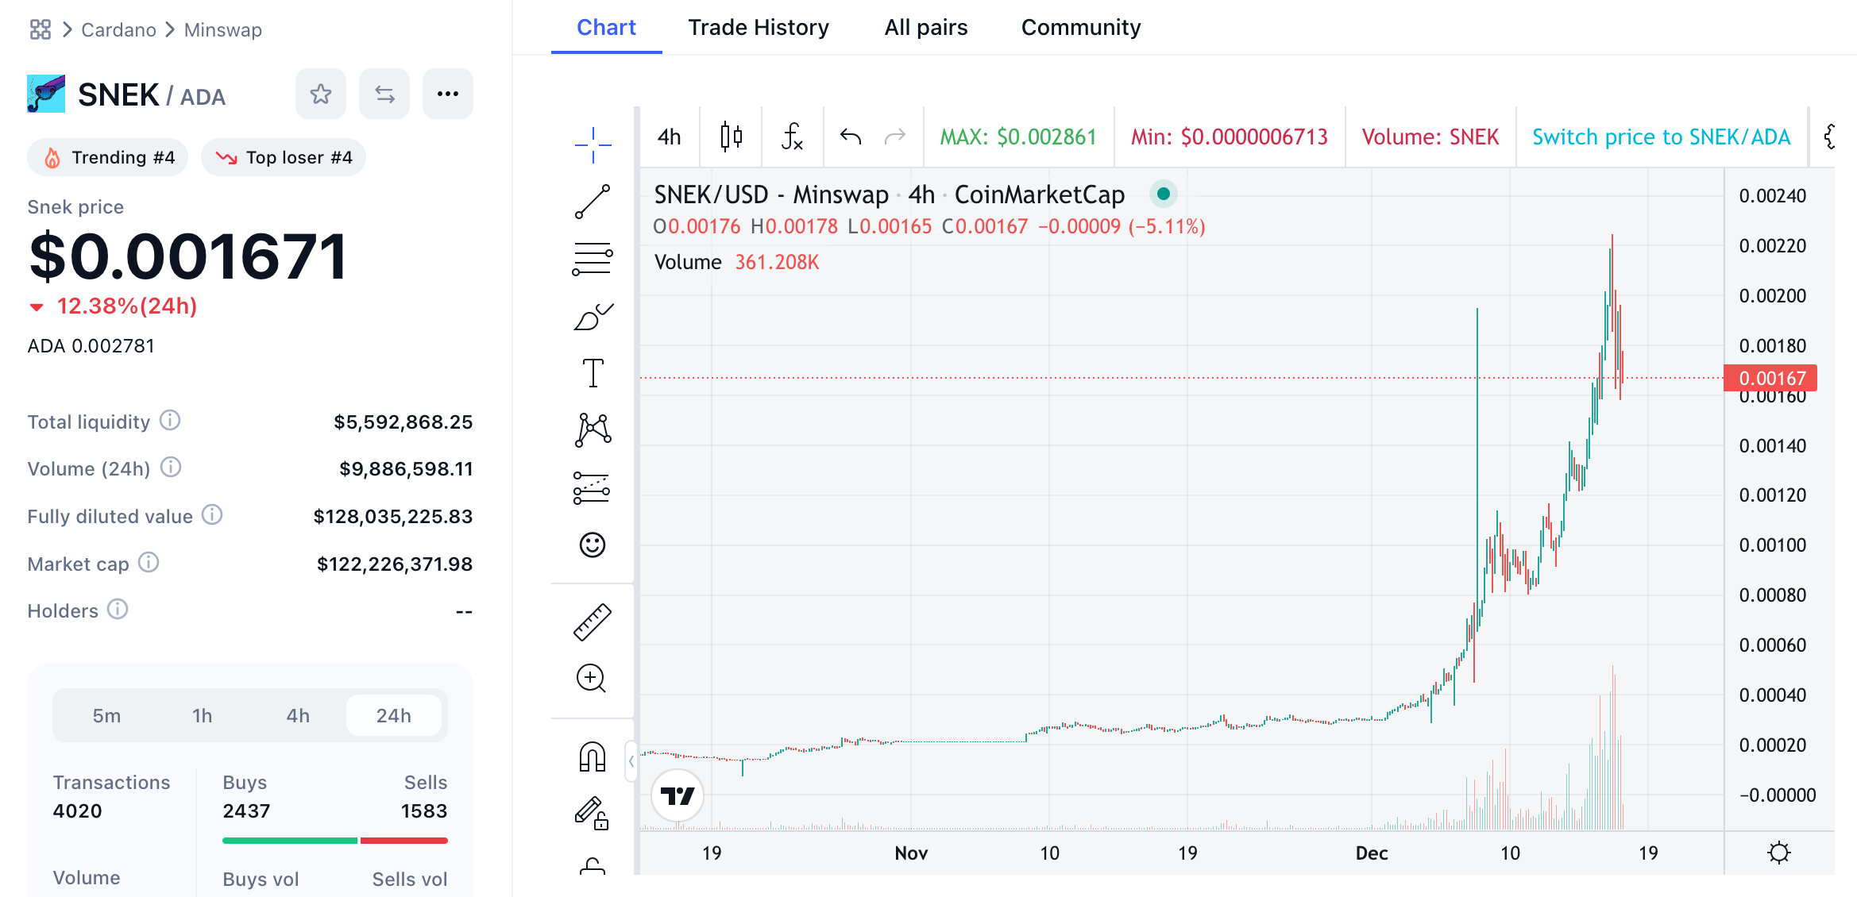Viewport: 1857px width, 897px height.
Task: Show Market cap info icon
Action: [x=149, y=562]
